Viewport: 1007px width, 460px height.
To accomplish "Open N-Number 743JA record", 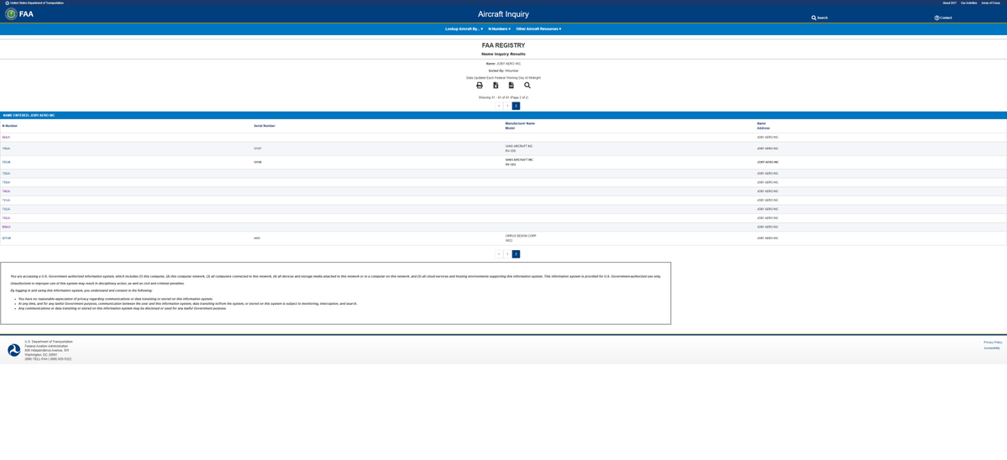I will coord(6,218).
